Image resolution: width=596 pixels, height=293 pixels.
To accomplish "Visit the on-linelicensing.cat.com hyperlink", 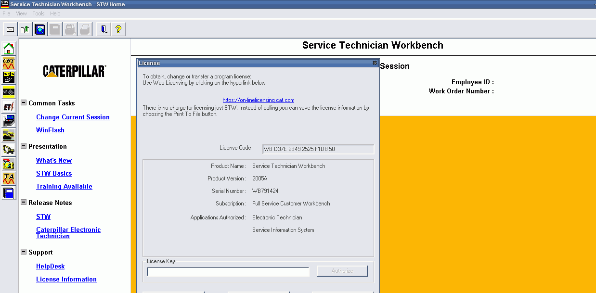I will (259, 100).
